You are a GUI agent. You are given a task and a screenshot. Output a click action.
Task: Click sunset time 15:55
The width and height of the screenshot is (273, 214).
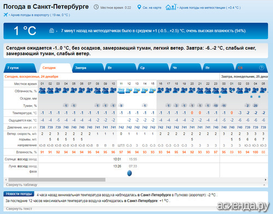point(133,159)
